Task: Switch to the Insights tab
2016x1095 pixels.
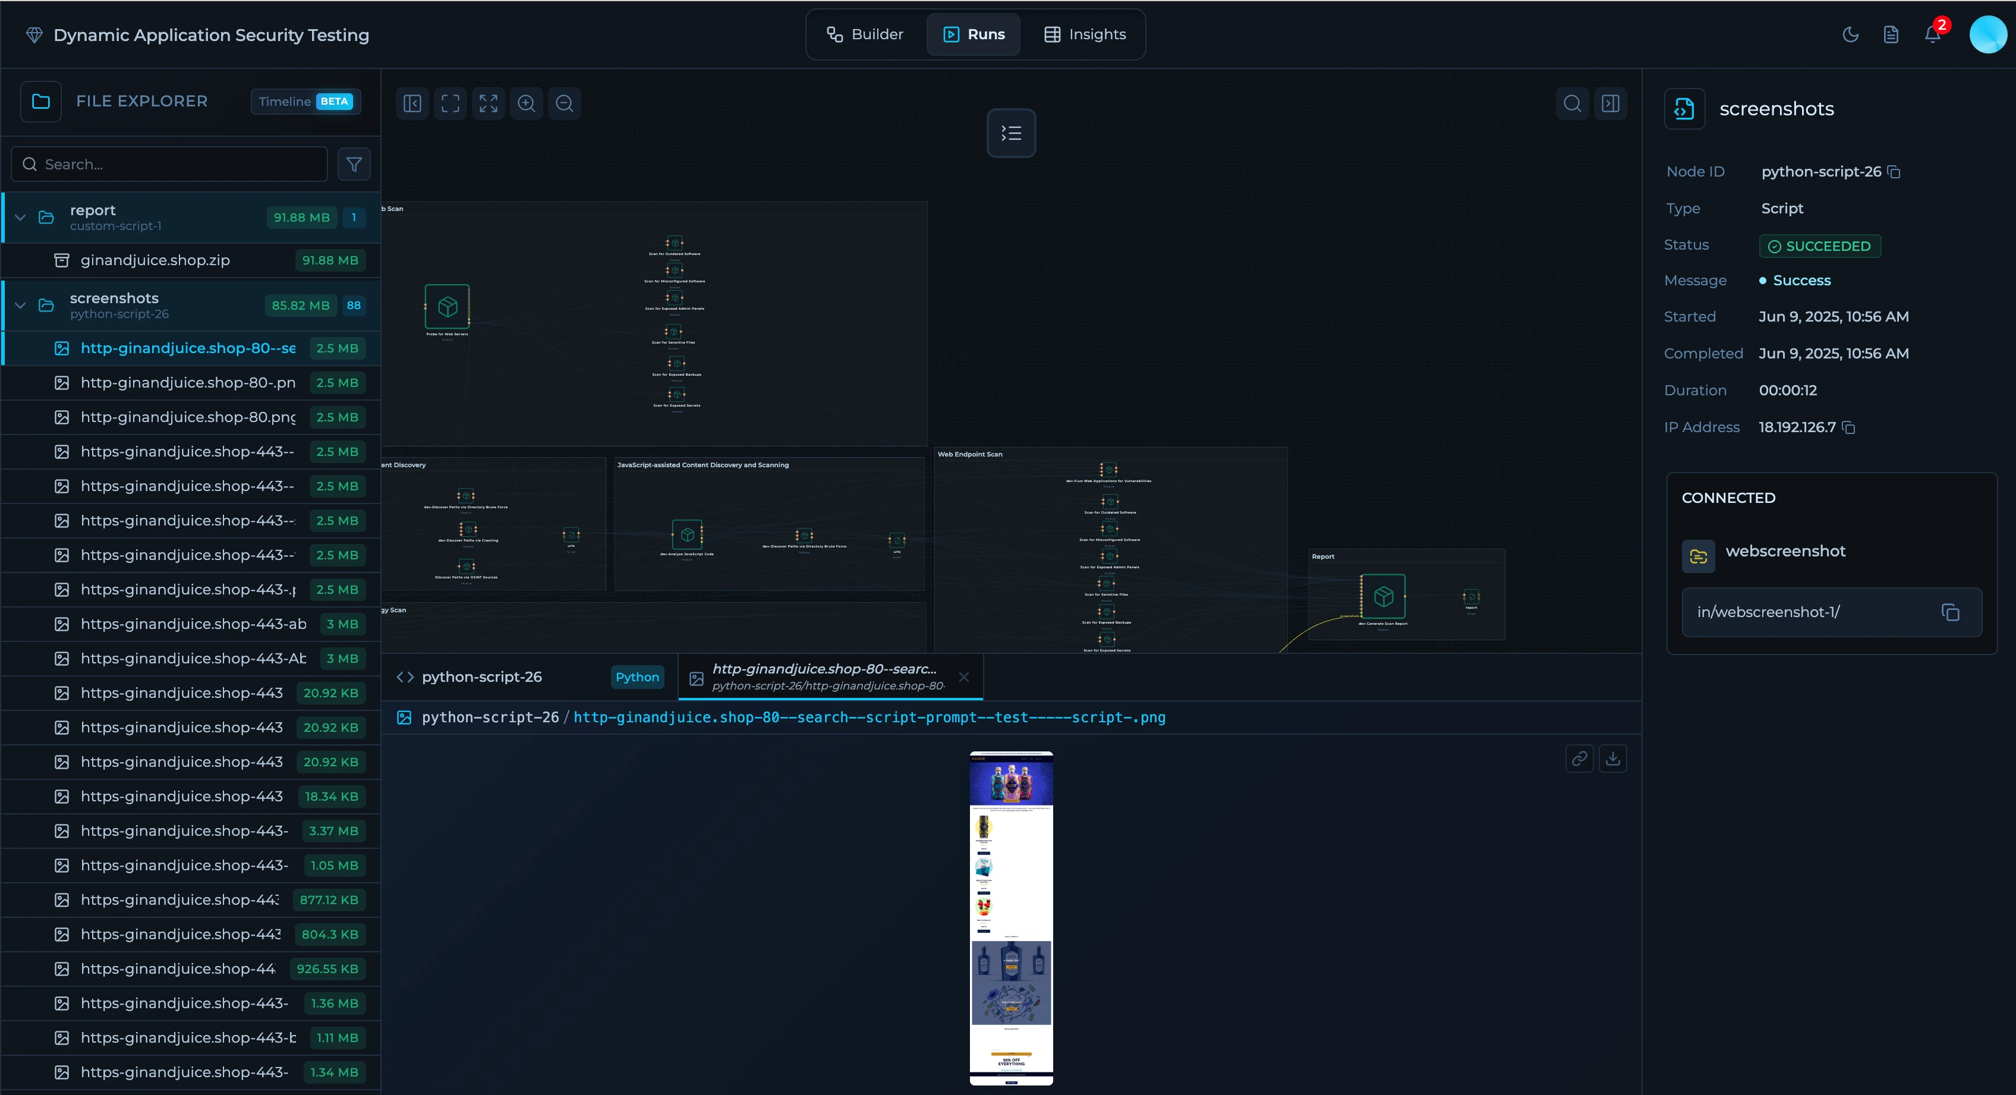Action: [x=1085, y=34]
